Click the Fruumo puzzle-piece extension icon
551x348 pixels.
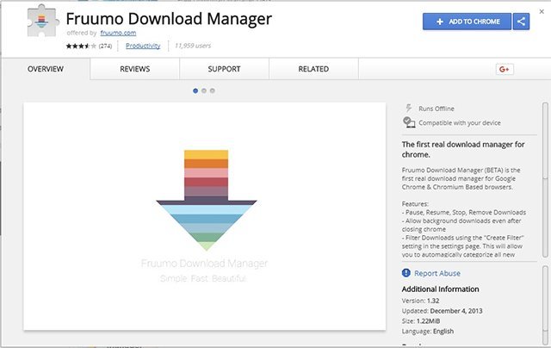[42, 21]
